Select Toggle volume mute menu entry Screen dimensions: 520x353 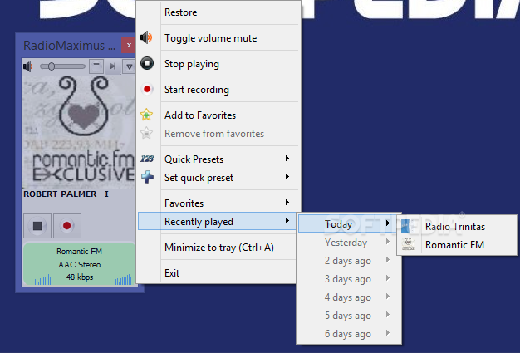click(x=218, y=37)
